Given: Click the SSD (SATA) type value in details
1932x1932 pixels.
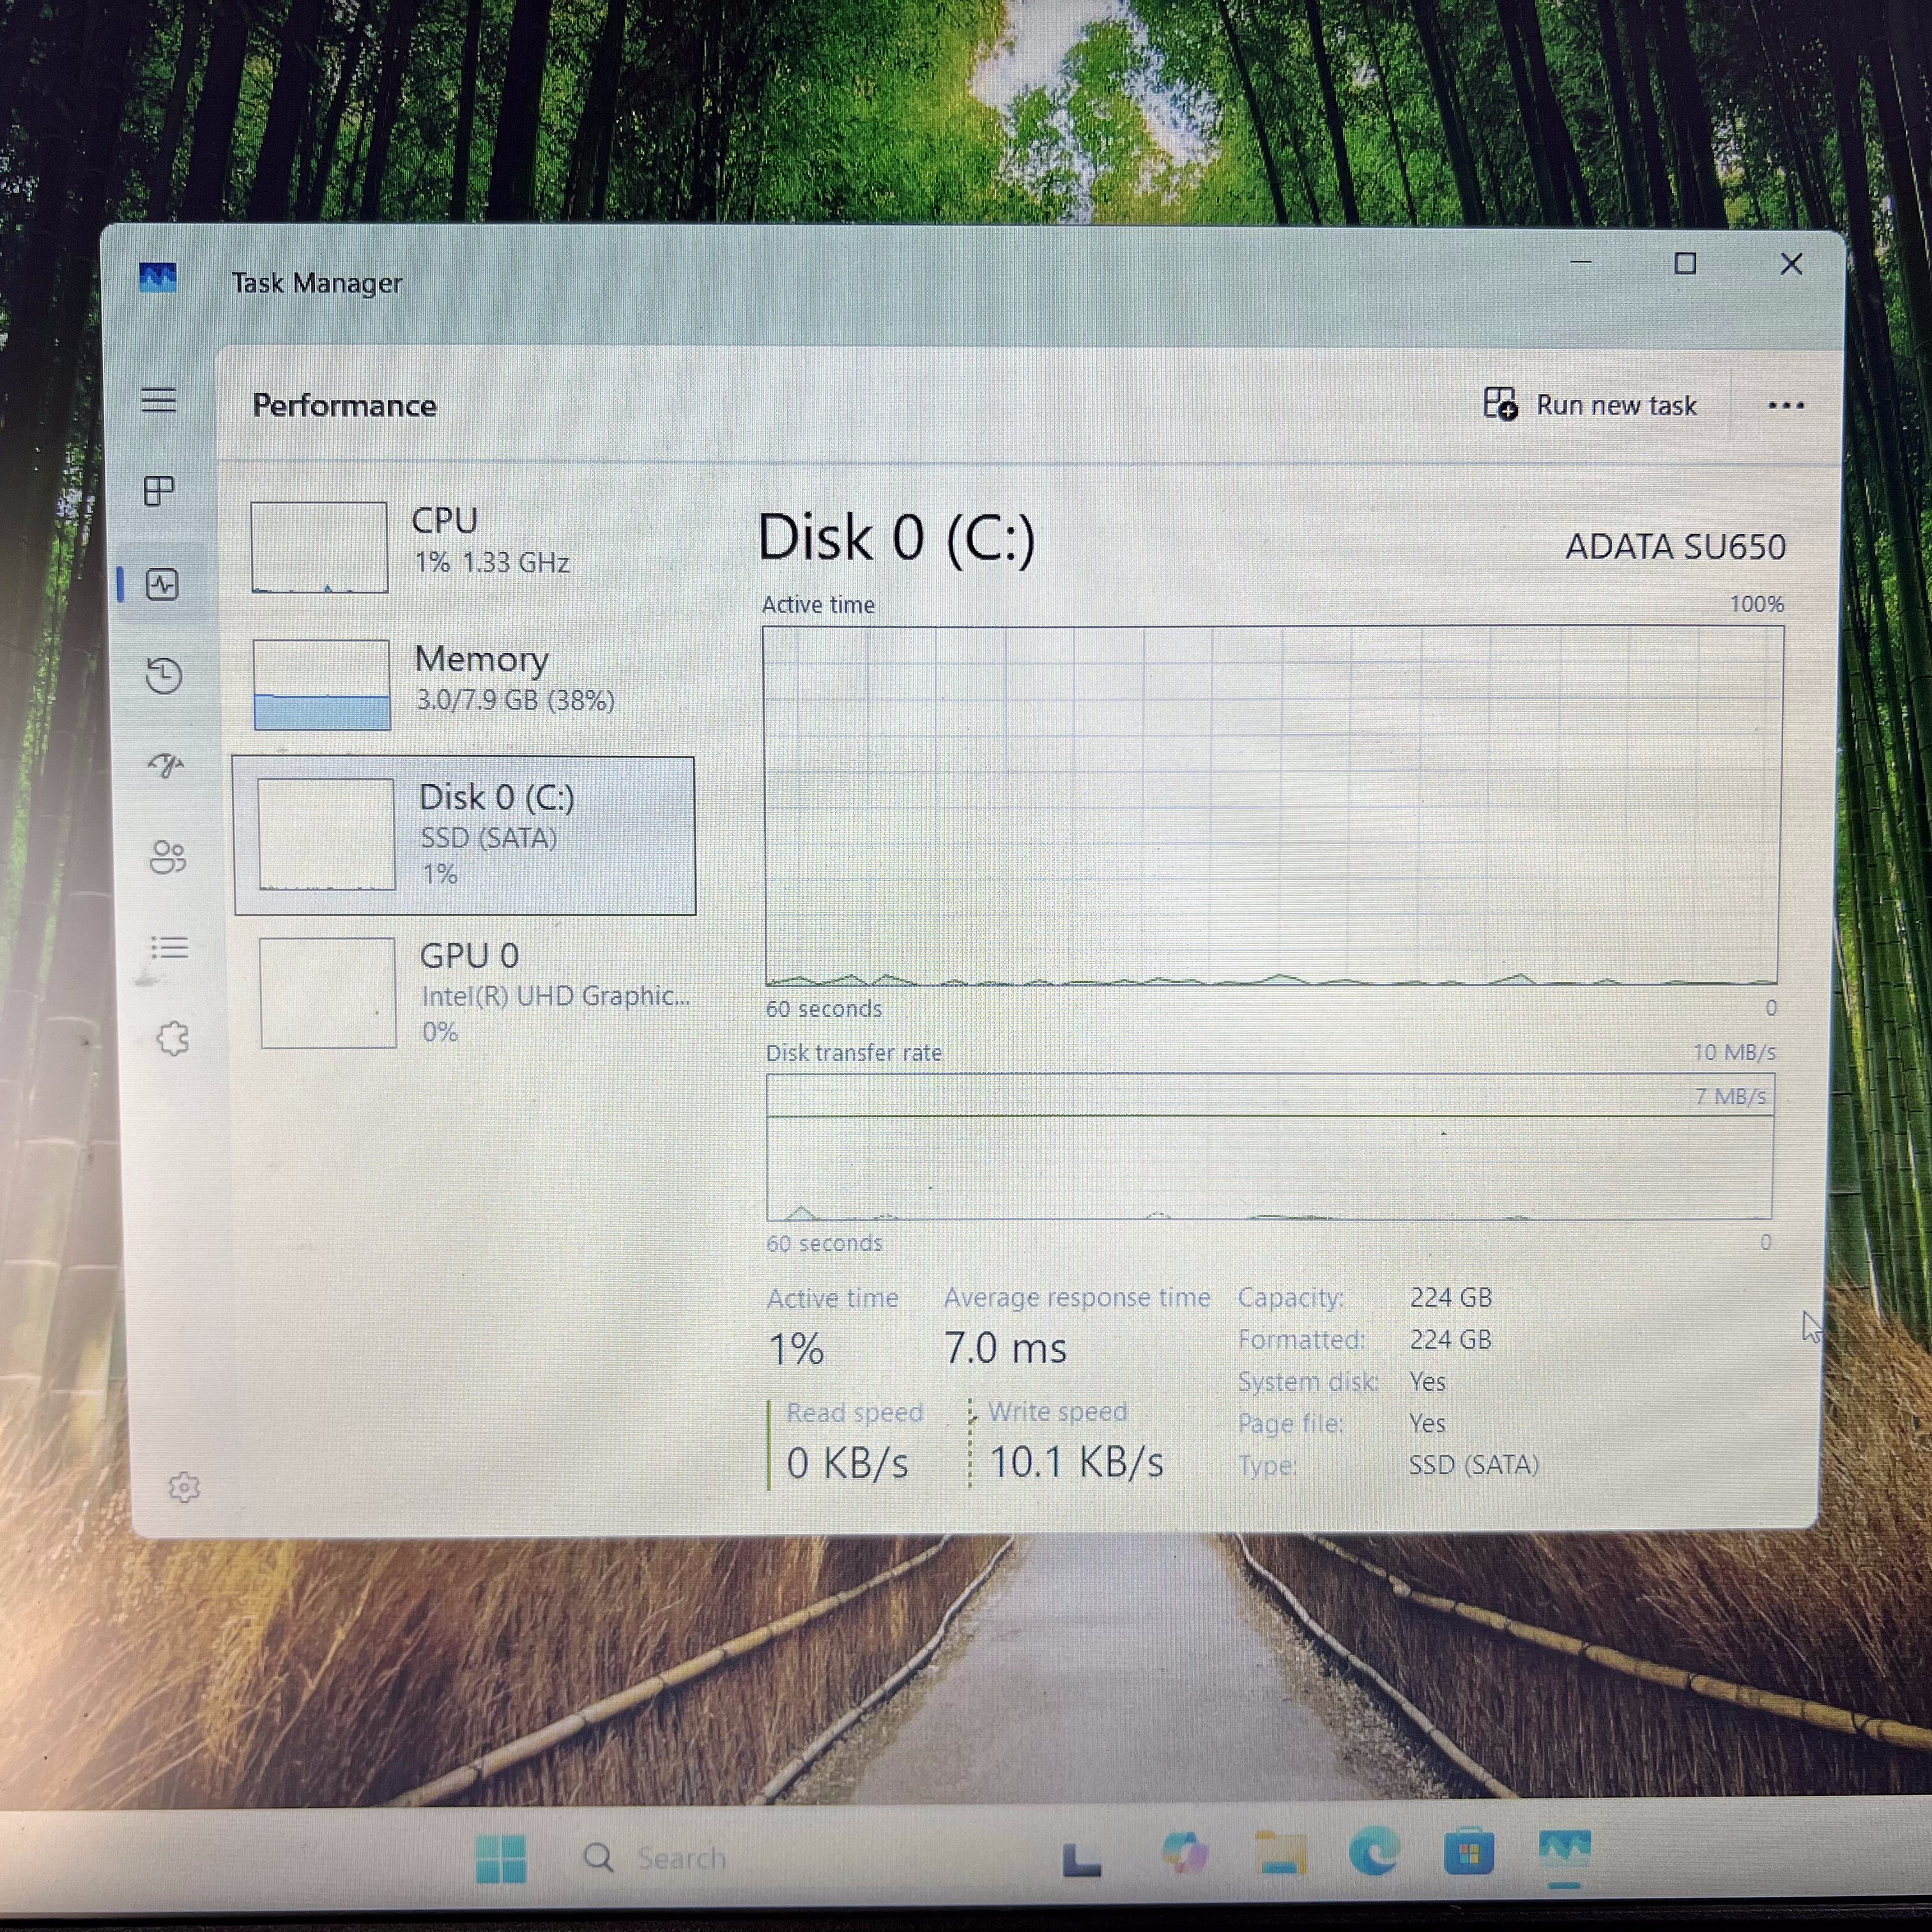Looking at the screenshot, I should click(x=1473, y=1464).
